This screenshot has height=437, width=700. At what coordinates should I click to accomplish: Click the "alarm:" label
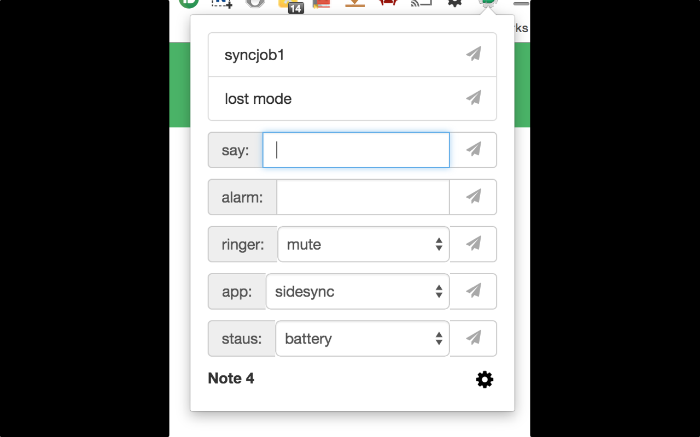click(242, 197)
